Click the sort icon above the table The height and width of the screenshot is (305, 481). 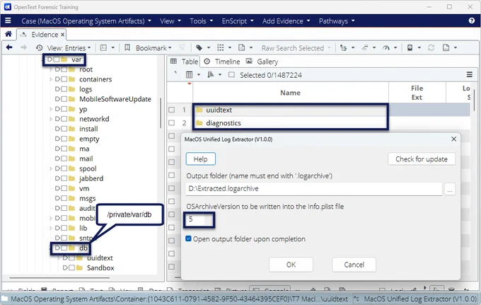pyautogui.click(x=211, y=74)
